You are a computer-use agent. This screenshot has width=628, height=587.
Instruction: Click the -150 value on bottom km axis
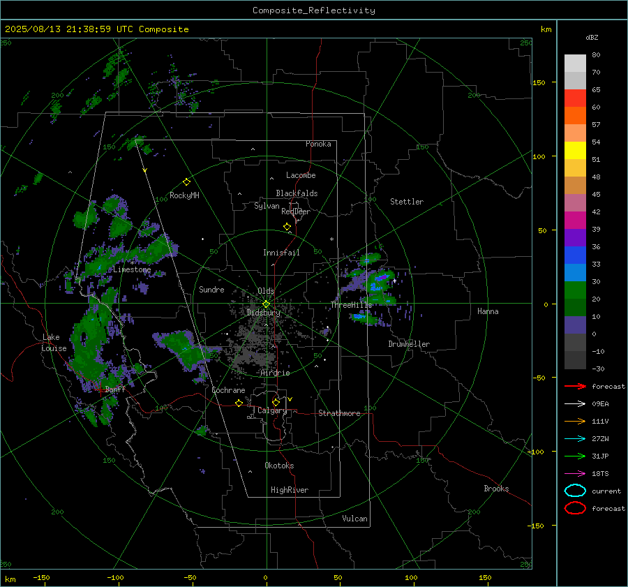[x=42, y=577]
